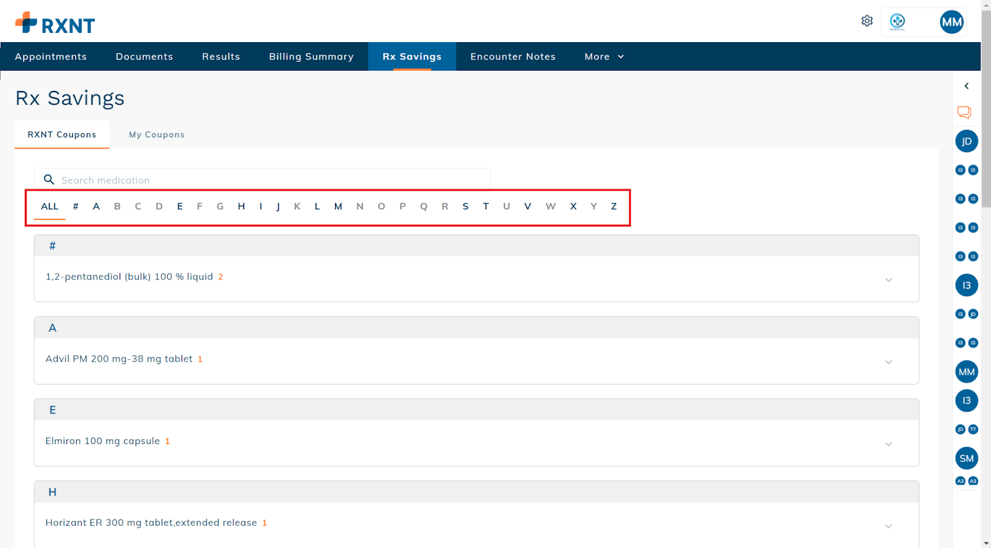Select the large MM avatar in sidebar
This screenshot has width=991, height=548.
pyautogui.click(x=967, y=372)
